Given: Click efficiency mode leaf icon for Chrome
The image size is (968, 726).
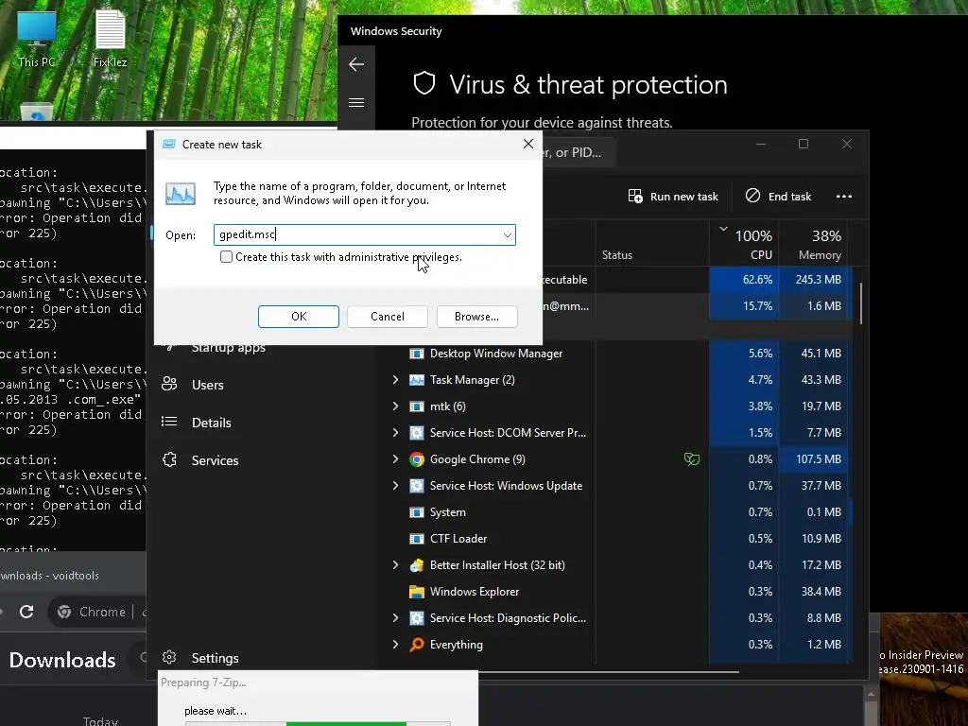Looking at the screenshot, I should pos(691,459).
